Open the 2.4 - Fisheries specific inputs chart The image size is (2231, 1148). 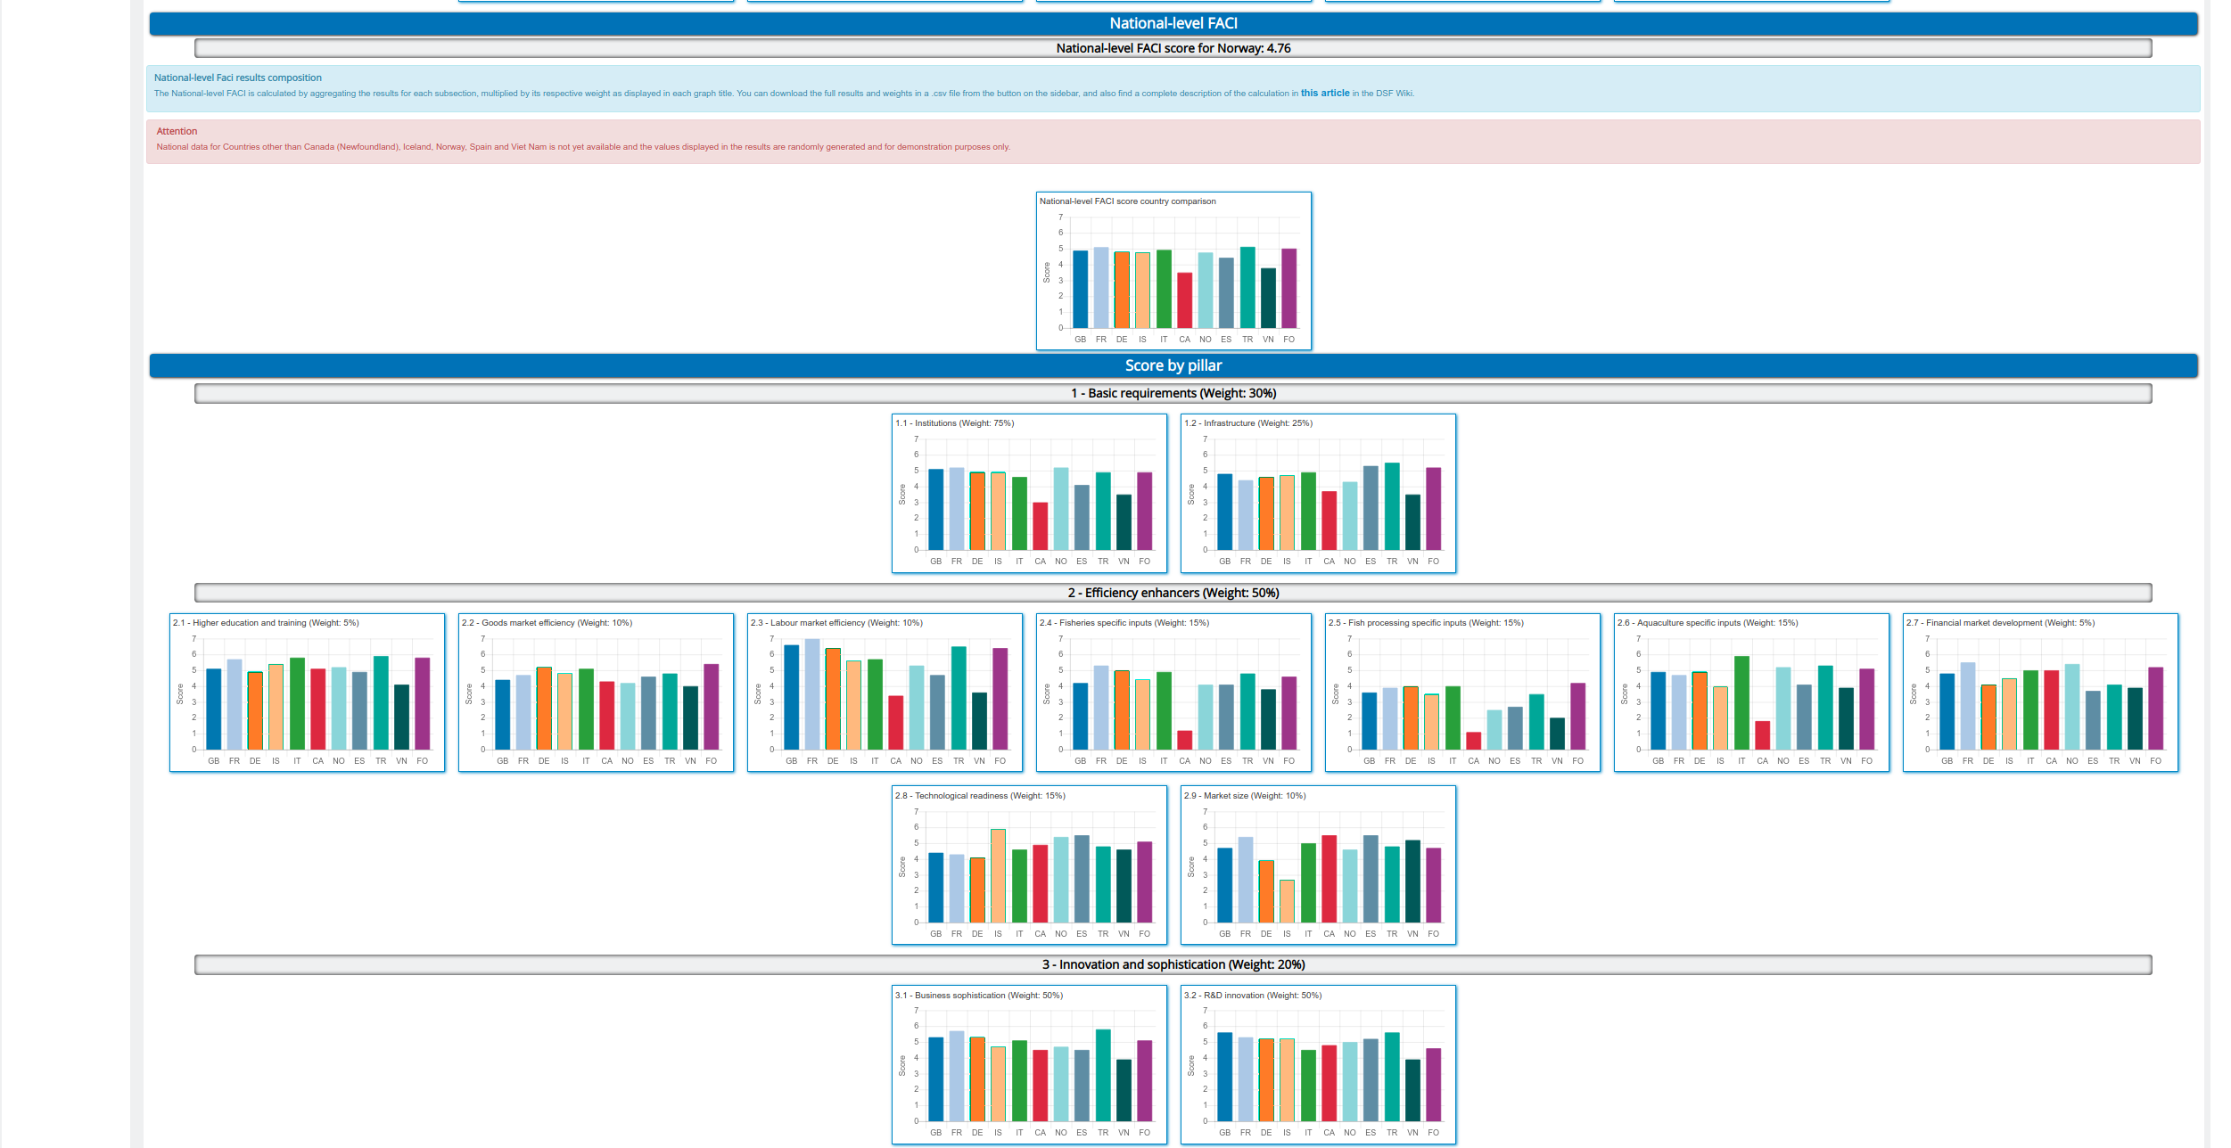click(1173, 693)
